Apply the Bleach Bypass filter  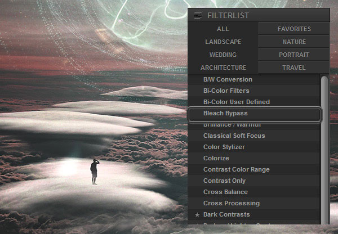click(225, 113)
